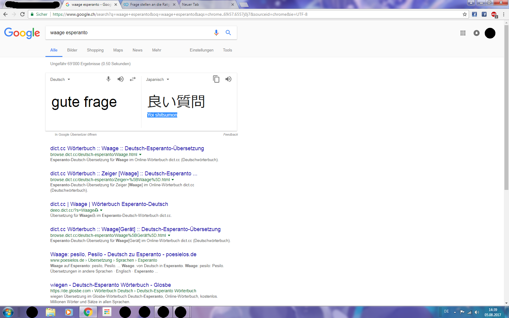Viewport: 509px width, 318px height.
Task: Switch to the Bilder search tab
Action: click(x=72, y=50)
